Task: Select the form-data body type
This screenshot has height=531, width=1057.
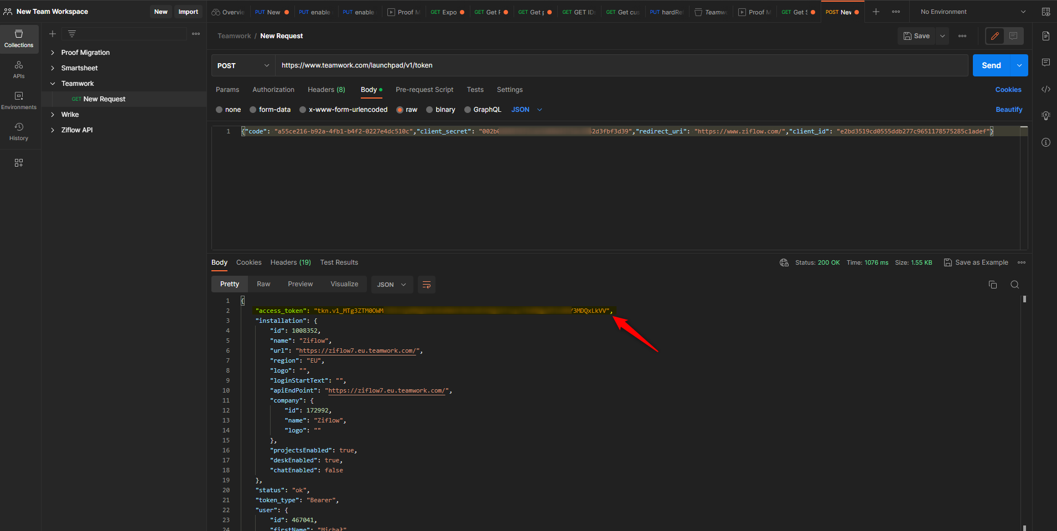Action: tap(270, 110)
